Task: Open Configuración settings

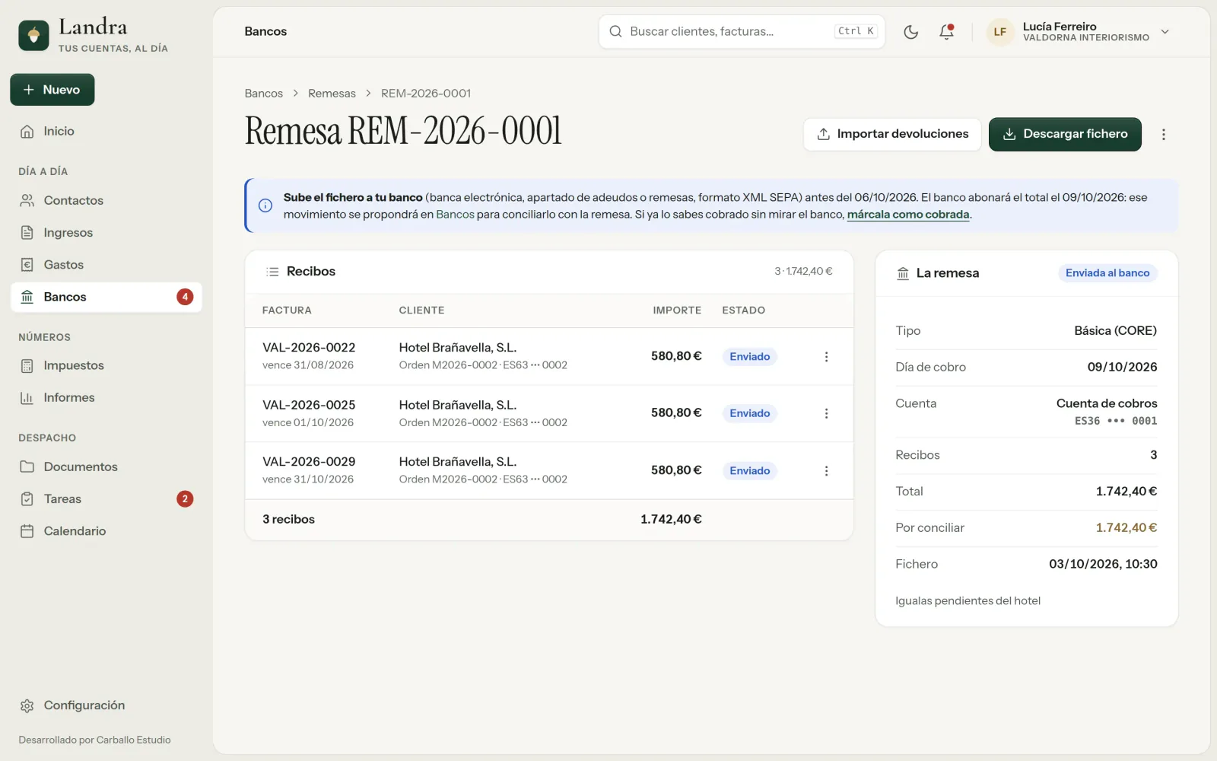Action: pyautogui.click(x=106, y=705)
